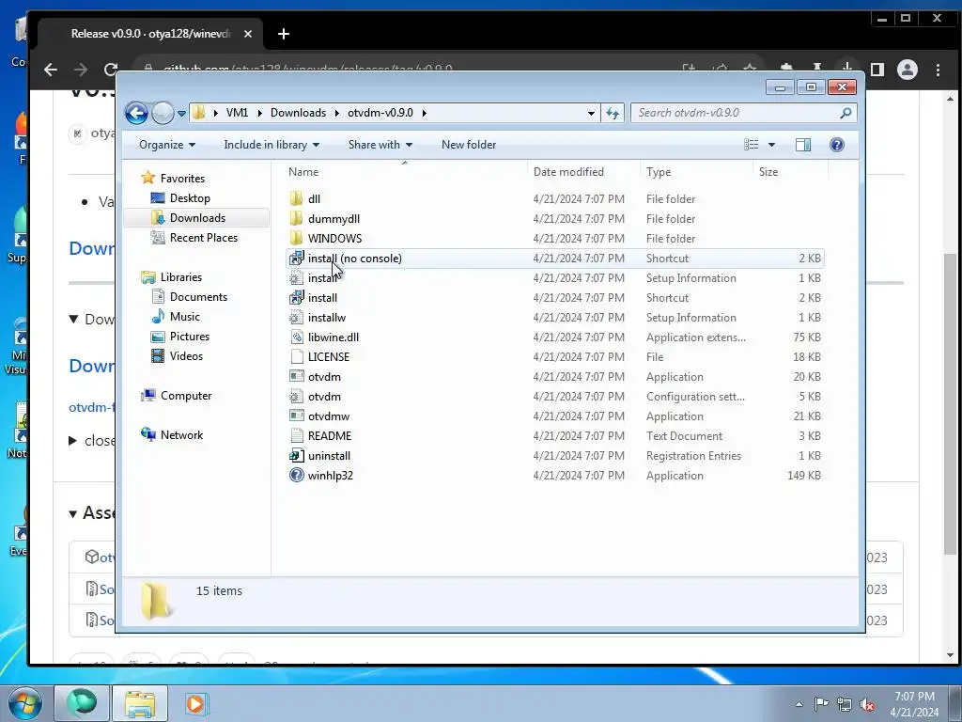Select the otvdm Application icon
The image size is (962, 722).
pyautogui.click(x=296, y=376)
